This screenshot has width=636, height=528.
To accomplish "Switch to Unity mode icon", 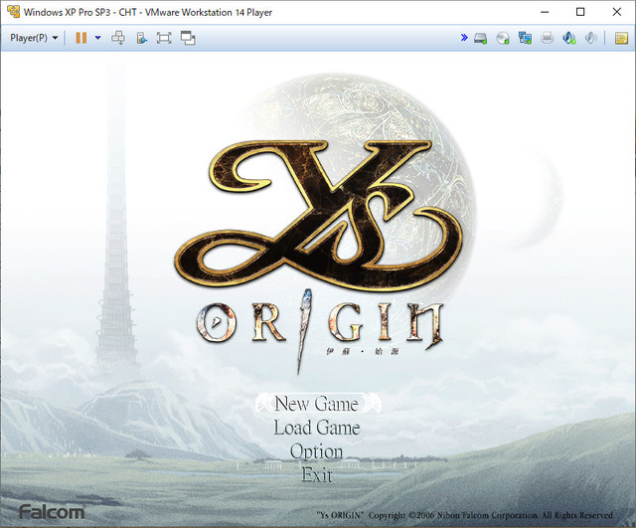I will pyautogui.click(x=188, y=38).
